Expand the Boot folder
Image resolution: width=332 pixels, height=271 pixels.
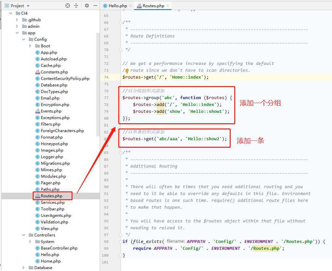pos(30,46)
